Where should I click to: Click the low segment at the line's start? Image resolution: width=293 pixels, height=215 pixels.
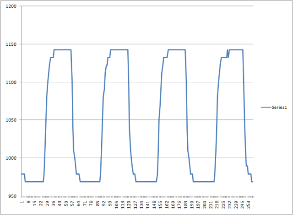tap(23, 174)
